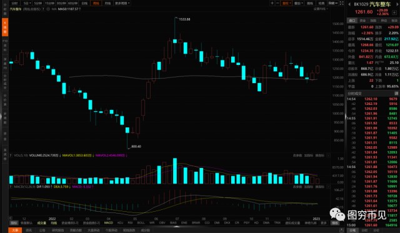
Task: Switch to 月线 period tab
Action: pyautogui.click(x=107, y=3)
